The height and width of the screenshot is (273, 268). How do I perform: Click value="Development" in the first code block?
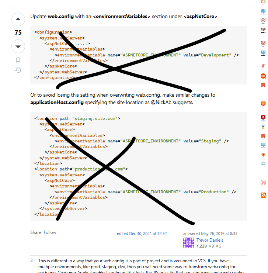coord(207,55)
